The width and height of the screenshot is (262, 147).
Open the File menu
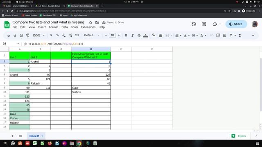(15, 27)
